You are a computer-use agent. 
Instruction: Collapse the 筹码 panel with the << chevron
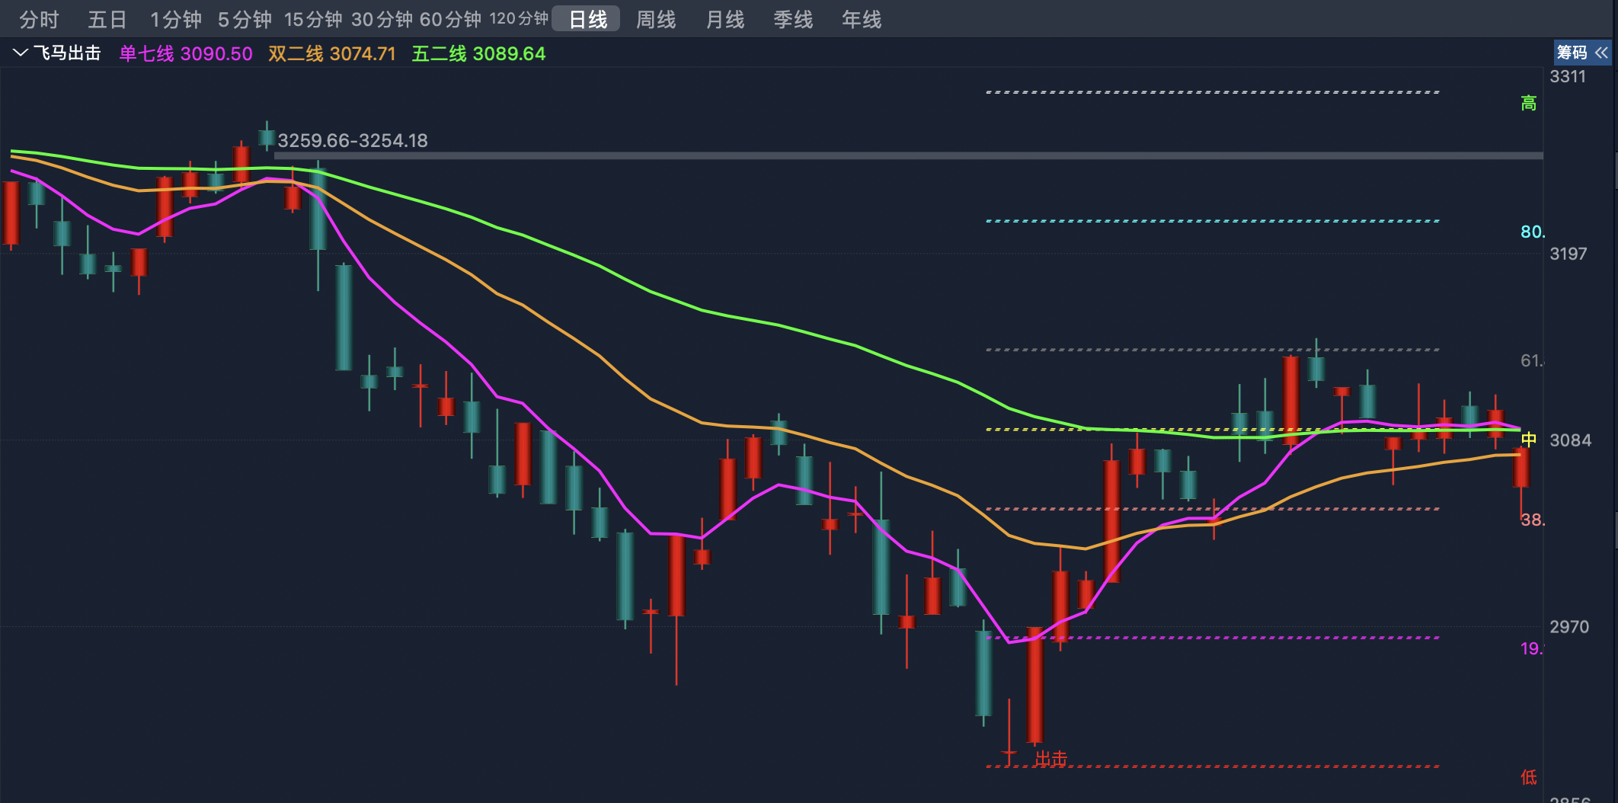[1602, 53]
